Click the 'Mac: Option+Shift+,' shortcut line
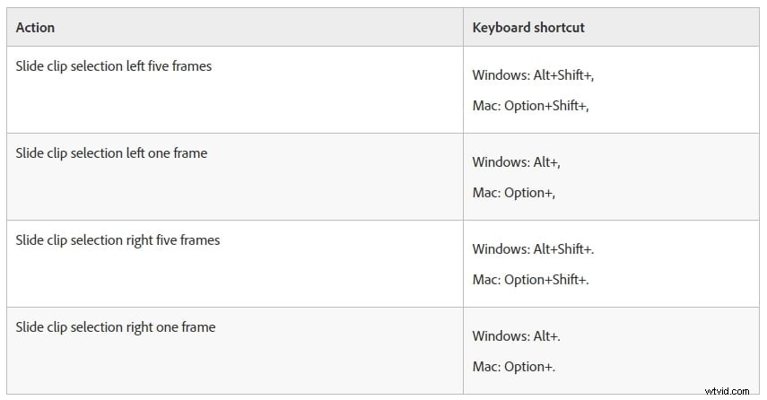This screenshot has height=400, width=767. [x=530, y=106]
